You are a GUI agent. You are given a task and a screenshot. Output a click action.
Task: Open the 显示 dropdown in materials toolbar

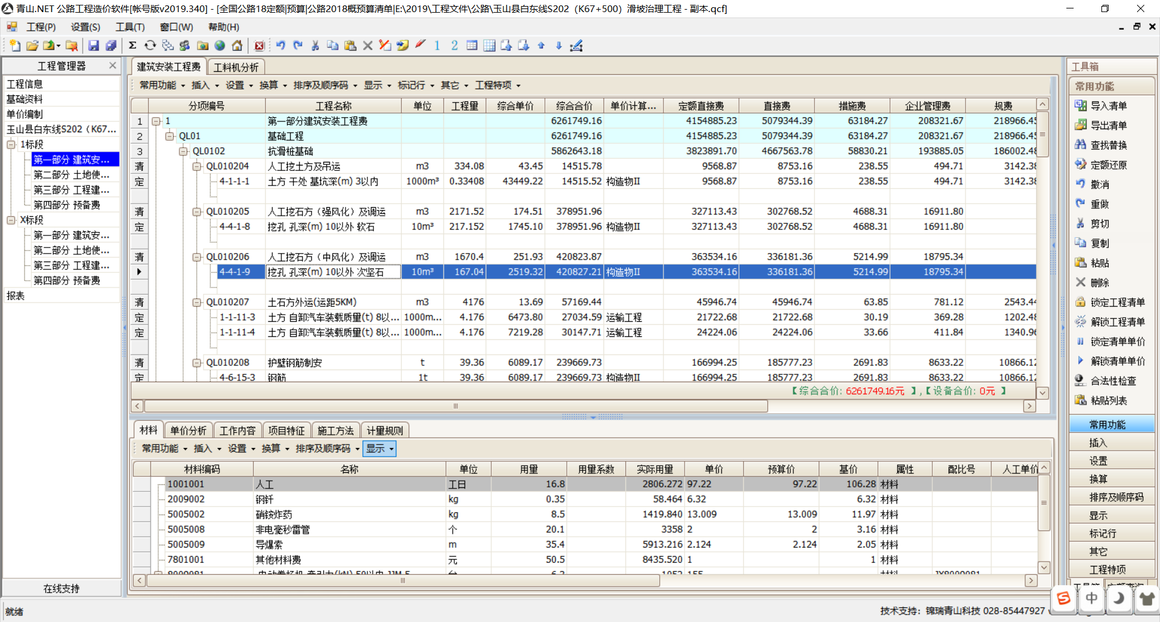pos(379,449)
